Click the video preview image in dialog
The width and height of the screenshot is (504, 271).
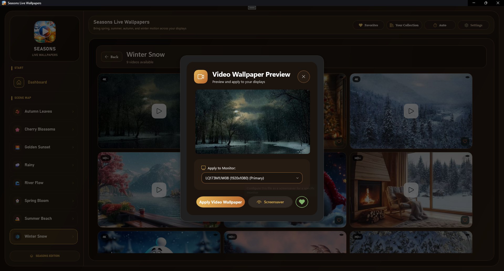tap(253, 122)
